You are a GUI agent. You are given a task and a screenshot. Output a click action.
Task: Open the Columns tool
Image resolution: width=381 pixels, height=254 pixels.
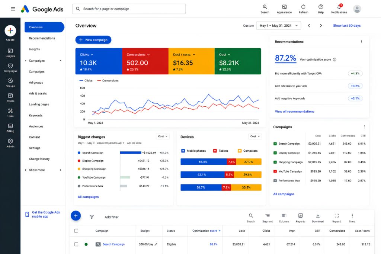click(x=284, y=218)
